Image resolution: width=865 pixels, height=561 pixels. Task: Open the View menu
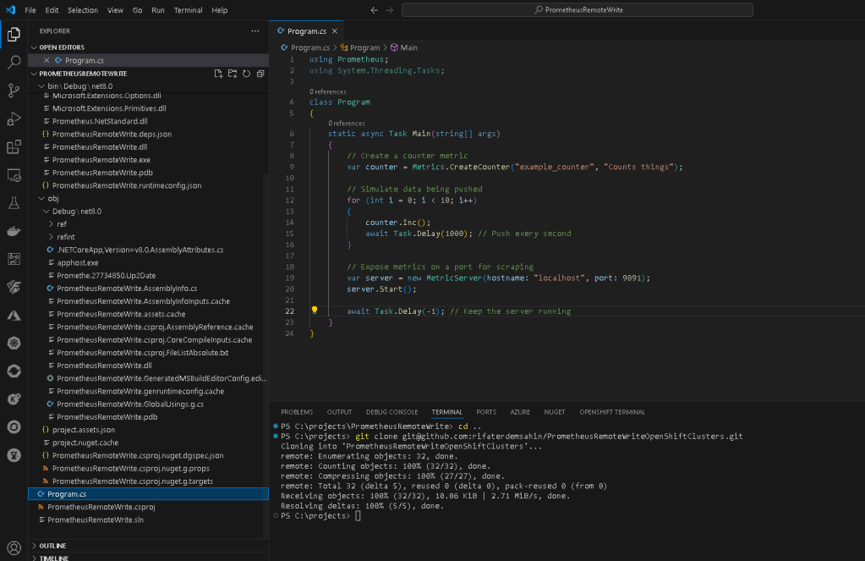[115, 10]
